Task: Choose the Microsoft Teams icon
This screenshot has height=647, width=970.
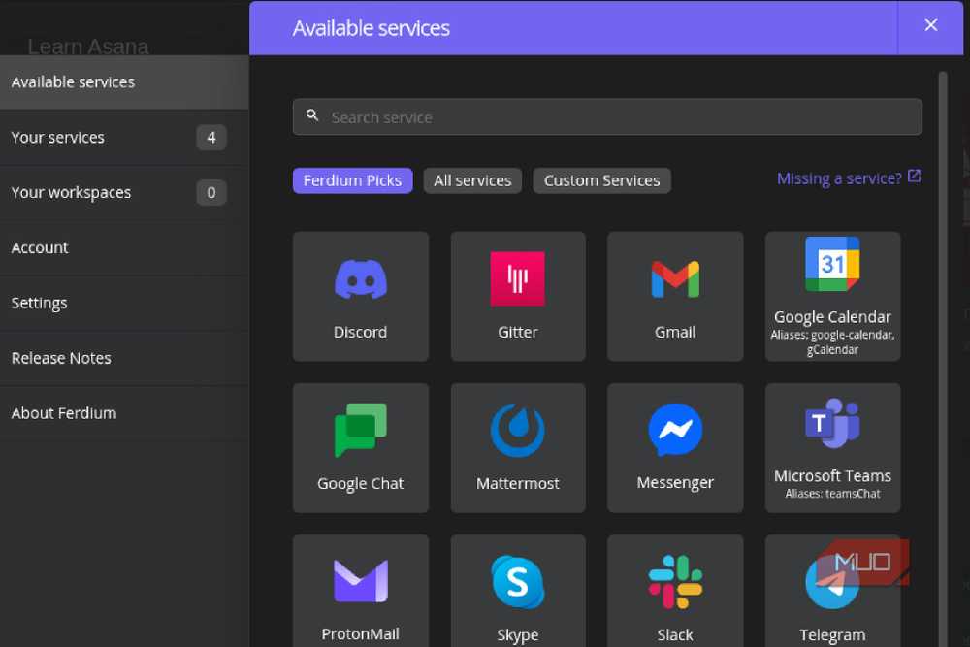Action: [x=832, y=423]
